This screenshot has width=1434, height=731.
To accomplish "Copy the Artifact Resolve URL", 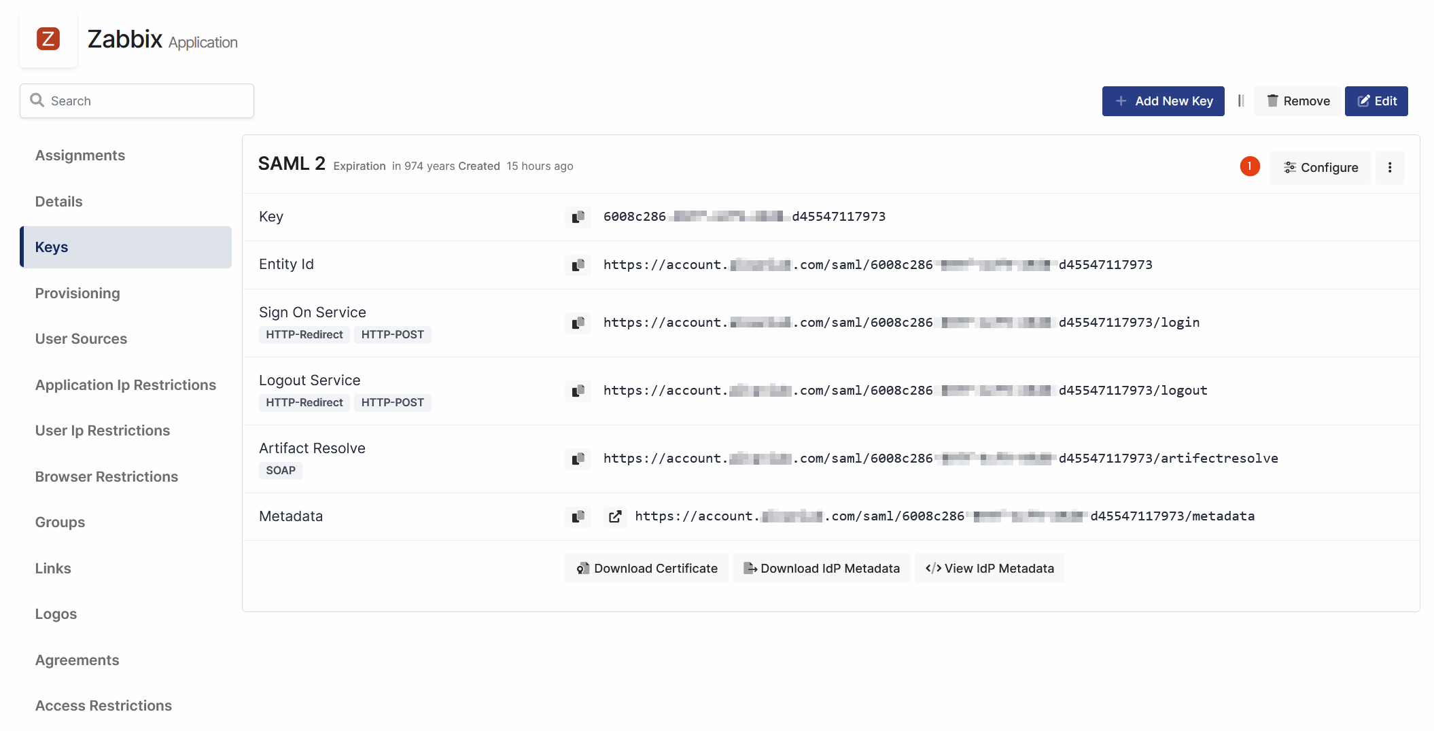I will [x=578, y=459].
